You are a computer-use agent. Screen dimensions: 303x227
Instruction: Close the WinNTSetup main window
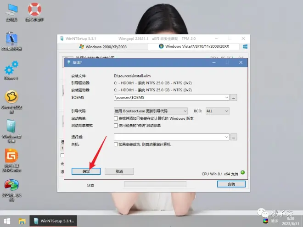243,39
